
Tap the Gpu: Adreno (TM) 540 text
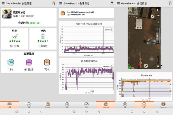tap(76, 15)
